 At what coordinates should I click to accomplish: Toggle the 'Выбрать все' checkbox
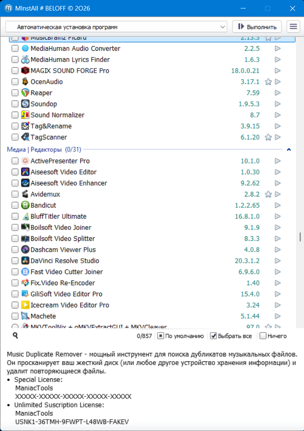213,336
